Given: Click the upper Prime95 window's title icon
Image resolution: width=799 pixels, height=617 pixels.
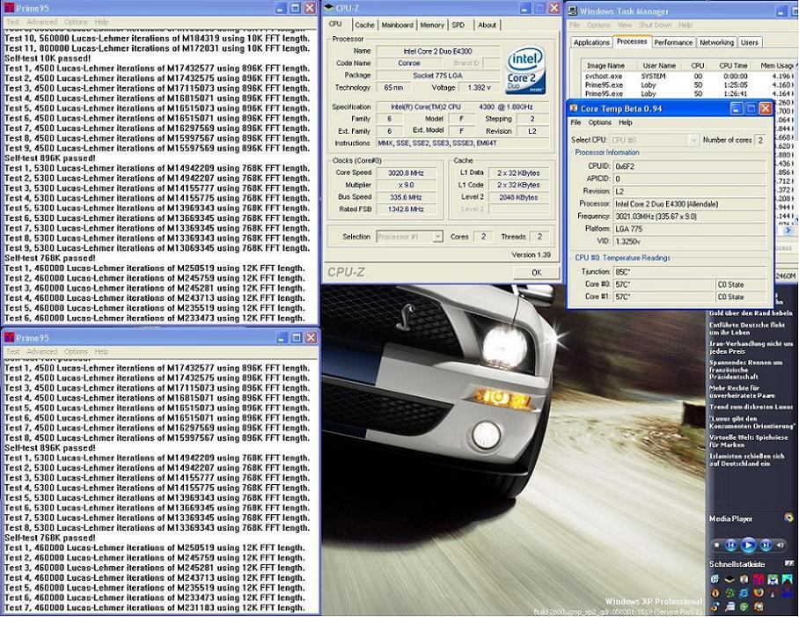Looking at the screenshot, I should tap(9, 8).
